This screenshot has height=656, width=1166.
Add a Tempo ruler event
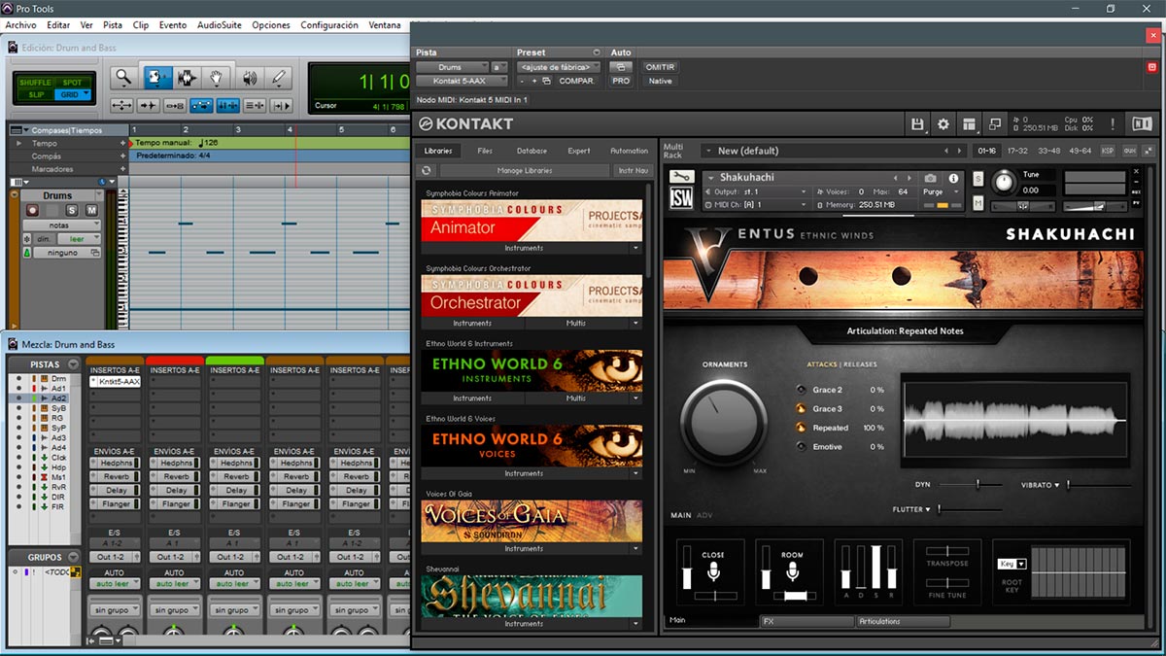(122, 143)
